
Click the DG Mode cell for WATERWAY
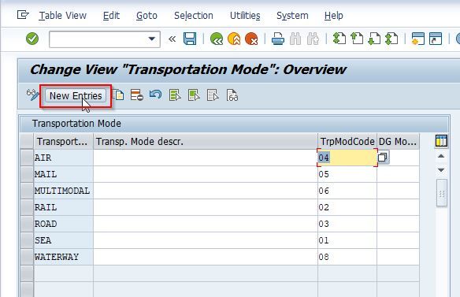click(398, 257)
